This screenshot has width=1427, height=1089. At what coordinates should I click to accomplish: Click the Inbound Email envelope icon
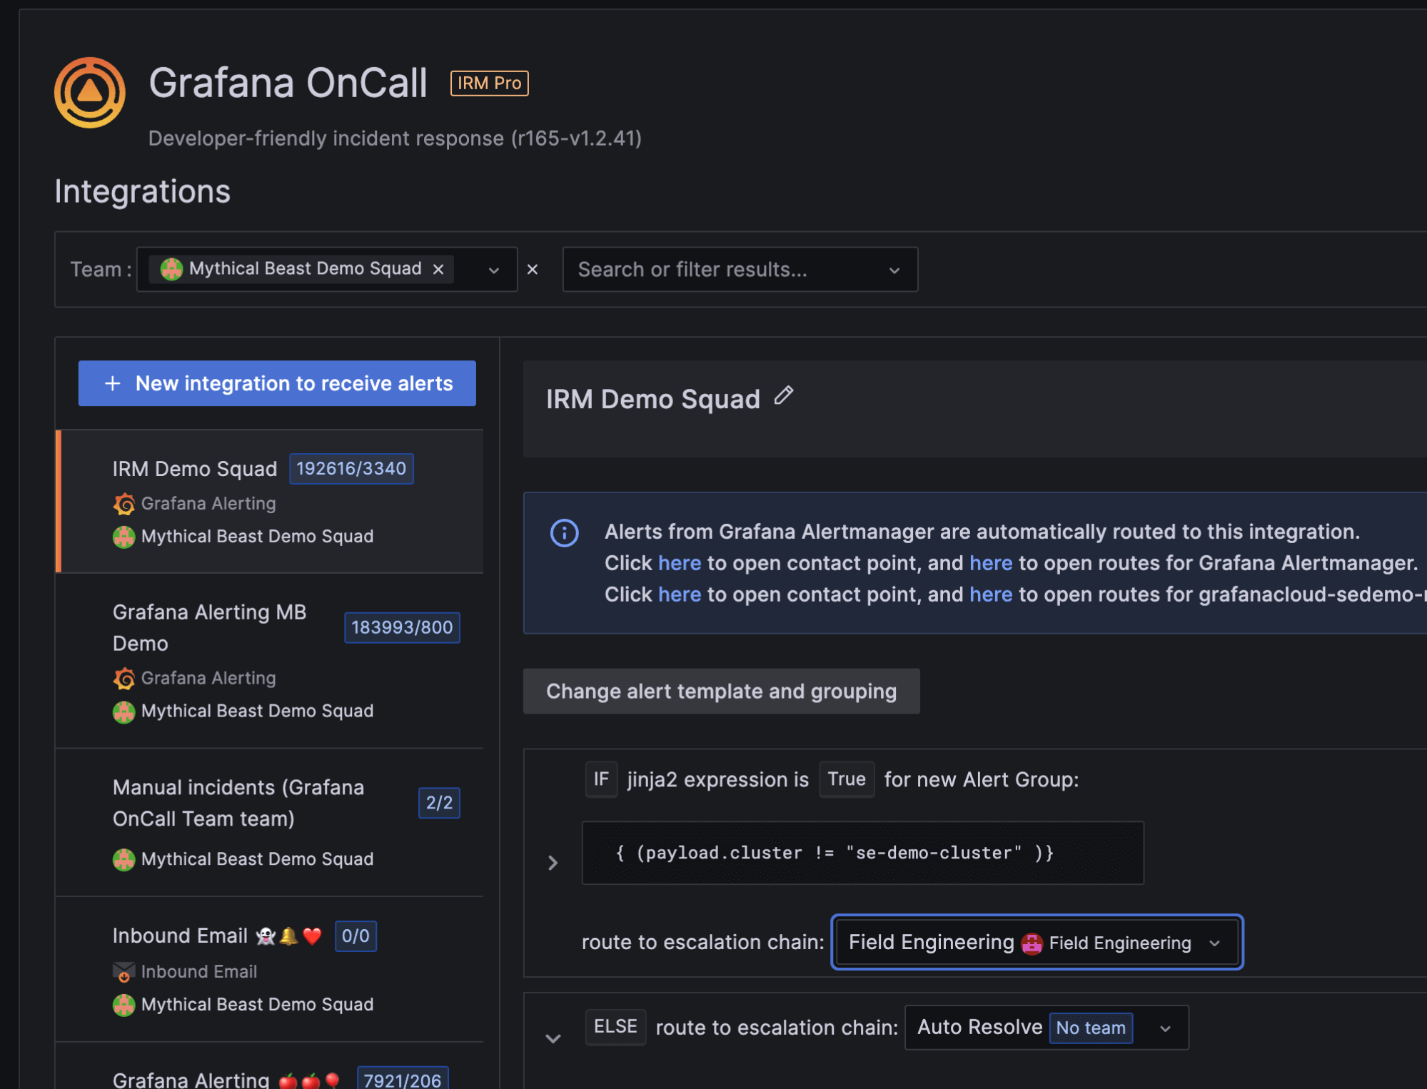[123, 971]
